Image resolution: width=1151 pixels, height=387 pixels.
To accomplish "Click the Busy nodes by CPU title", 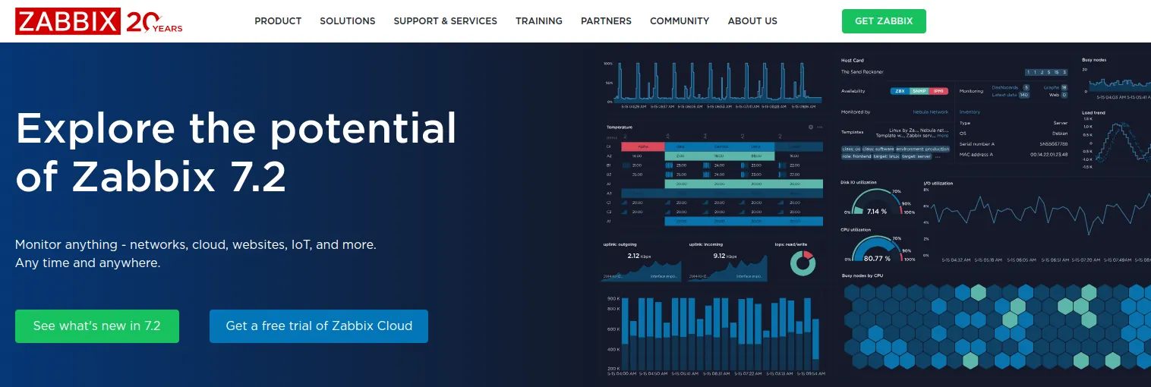I will pyautogui.click(x=862, y=275).
